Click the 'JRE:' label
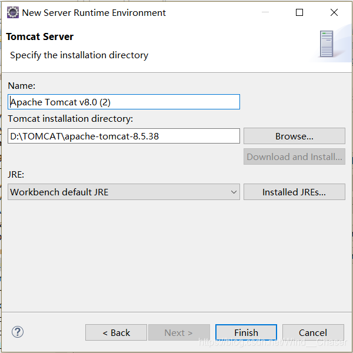353x353 pixels. pyautogui.click(x=16, y=175)
